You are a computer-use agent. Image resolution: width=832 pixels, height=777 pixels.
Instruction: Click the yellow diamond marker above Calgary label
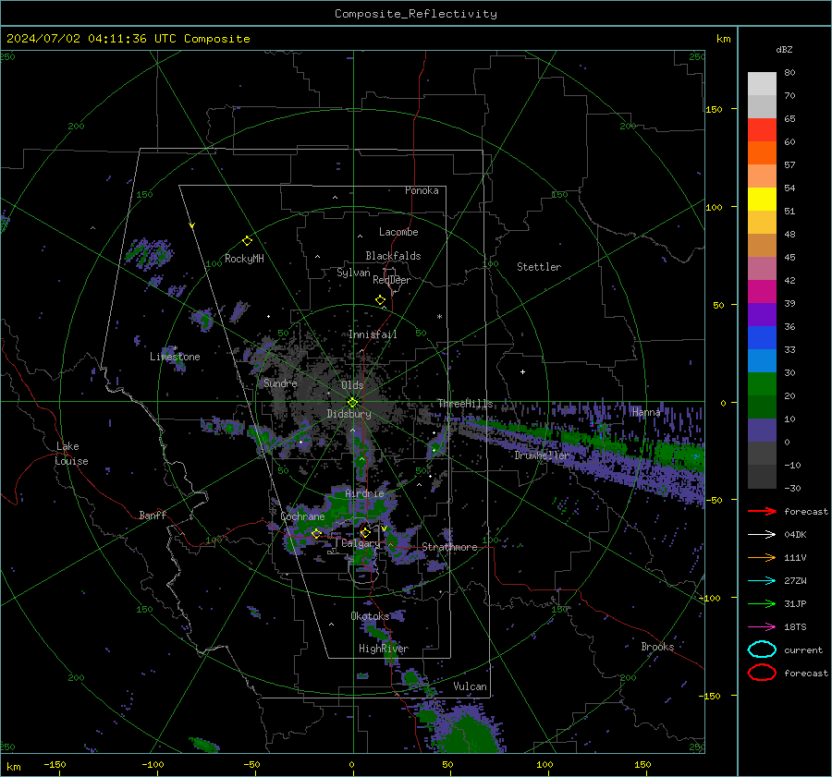(x=365, y=532)
